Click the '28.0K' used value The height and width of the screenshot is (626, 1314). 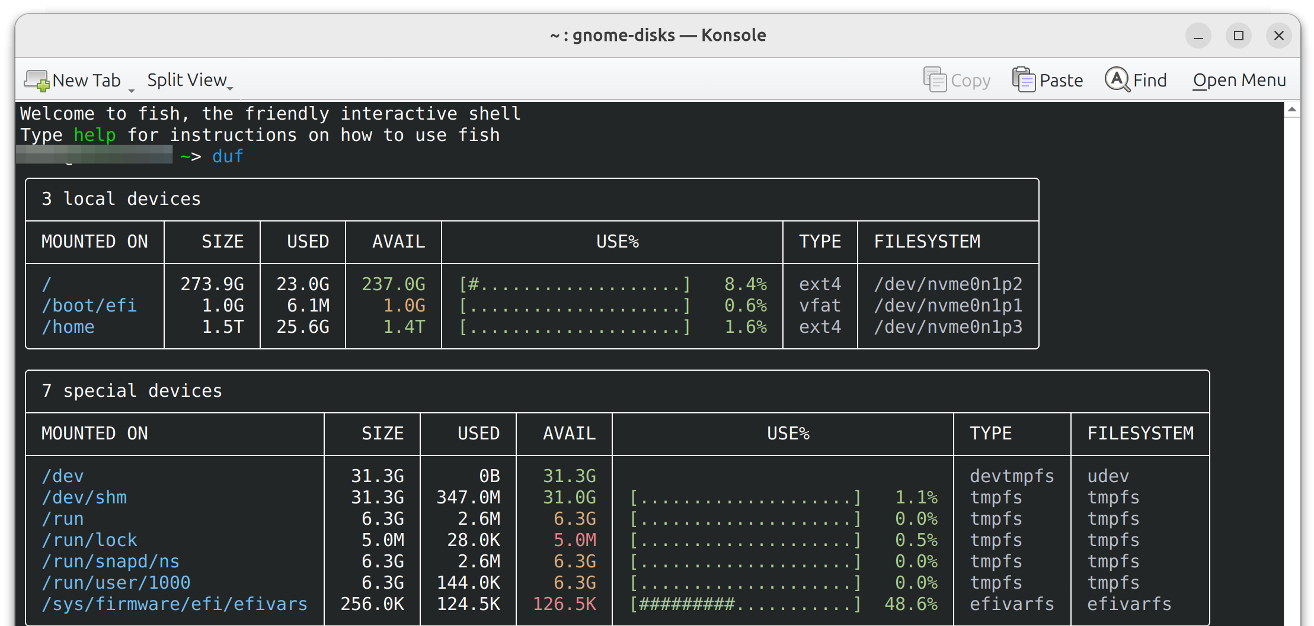(x=474, y=540)
